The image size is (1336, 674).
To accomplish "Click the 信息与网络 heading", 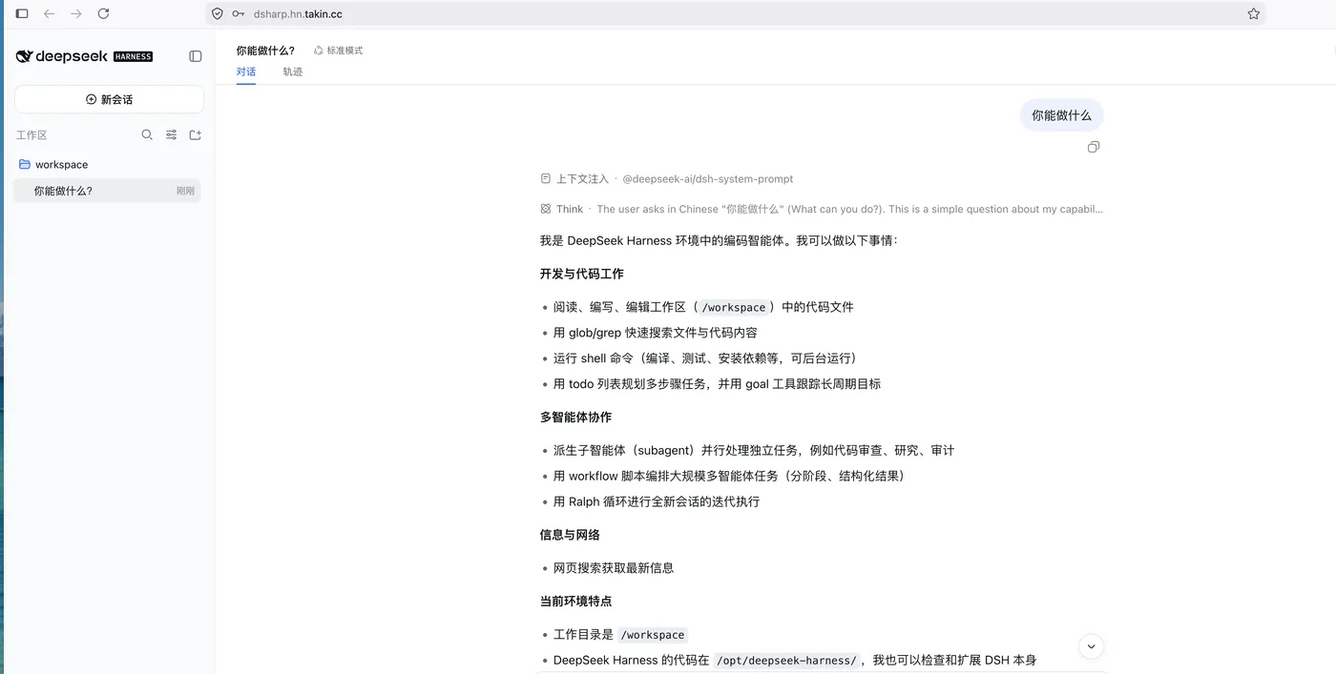I will tap(570, 535).
